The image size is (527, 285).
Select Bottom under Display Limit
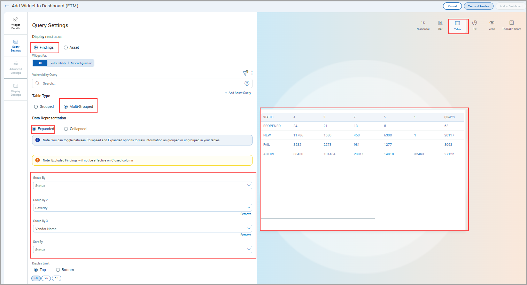(x=58, y=270)
